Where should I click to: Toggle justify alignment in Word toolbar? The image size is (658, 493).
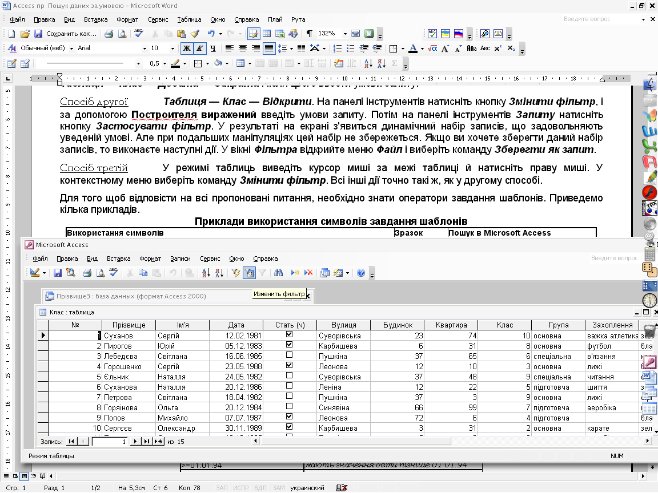[269, 49]
